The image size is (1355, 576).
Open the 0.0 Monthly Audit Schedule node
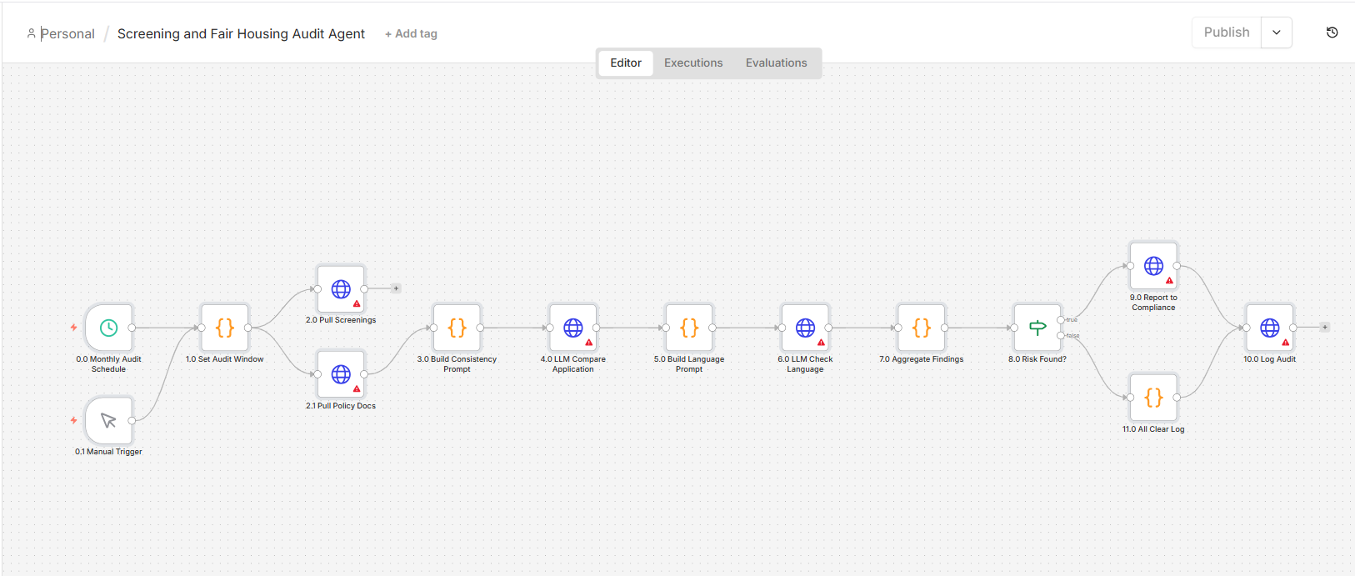point(108,328)
